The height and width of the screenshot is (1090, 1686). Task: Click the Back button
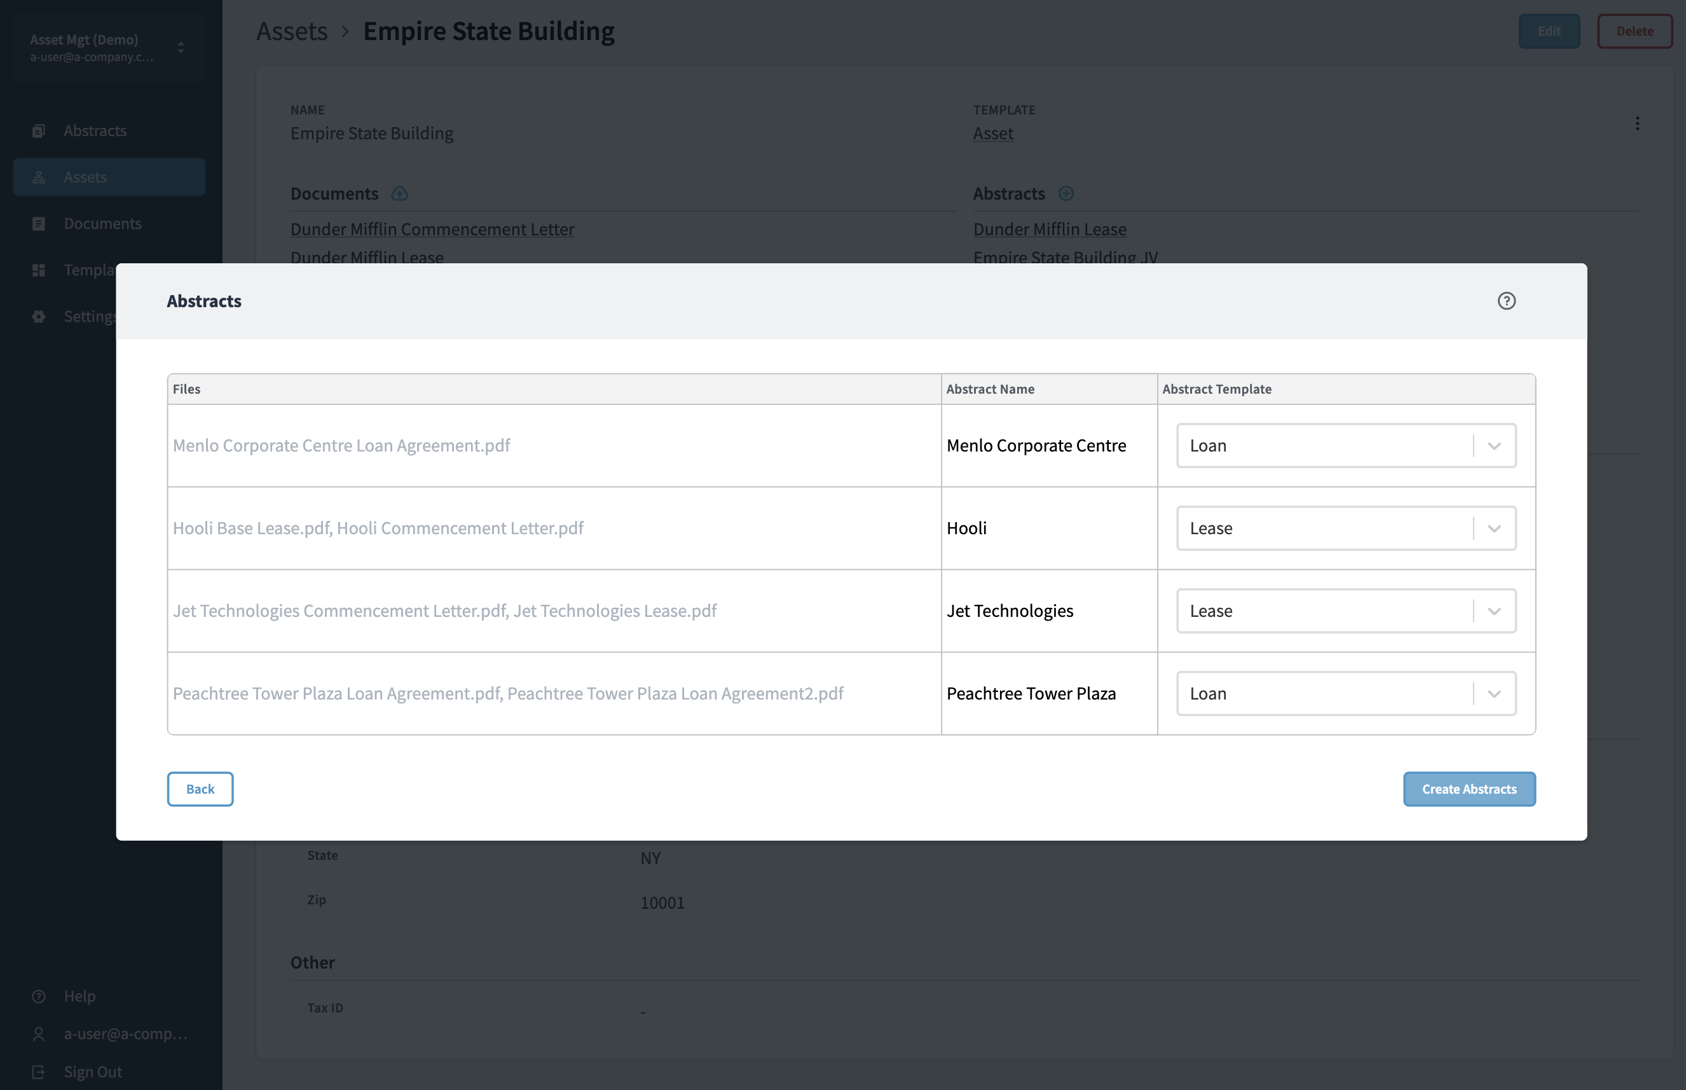pyautogui.click(x=200, y=789)
